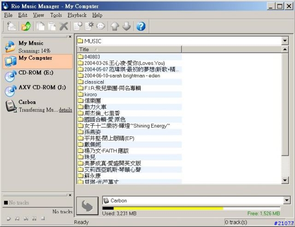Click the previous track control
The height and width of the screenshot is (227, 295).
click(17, 219)
